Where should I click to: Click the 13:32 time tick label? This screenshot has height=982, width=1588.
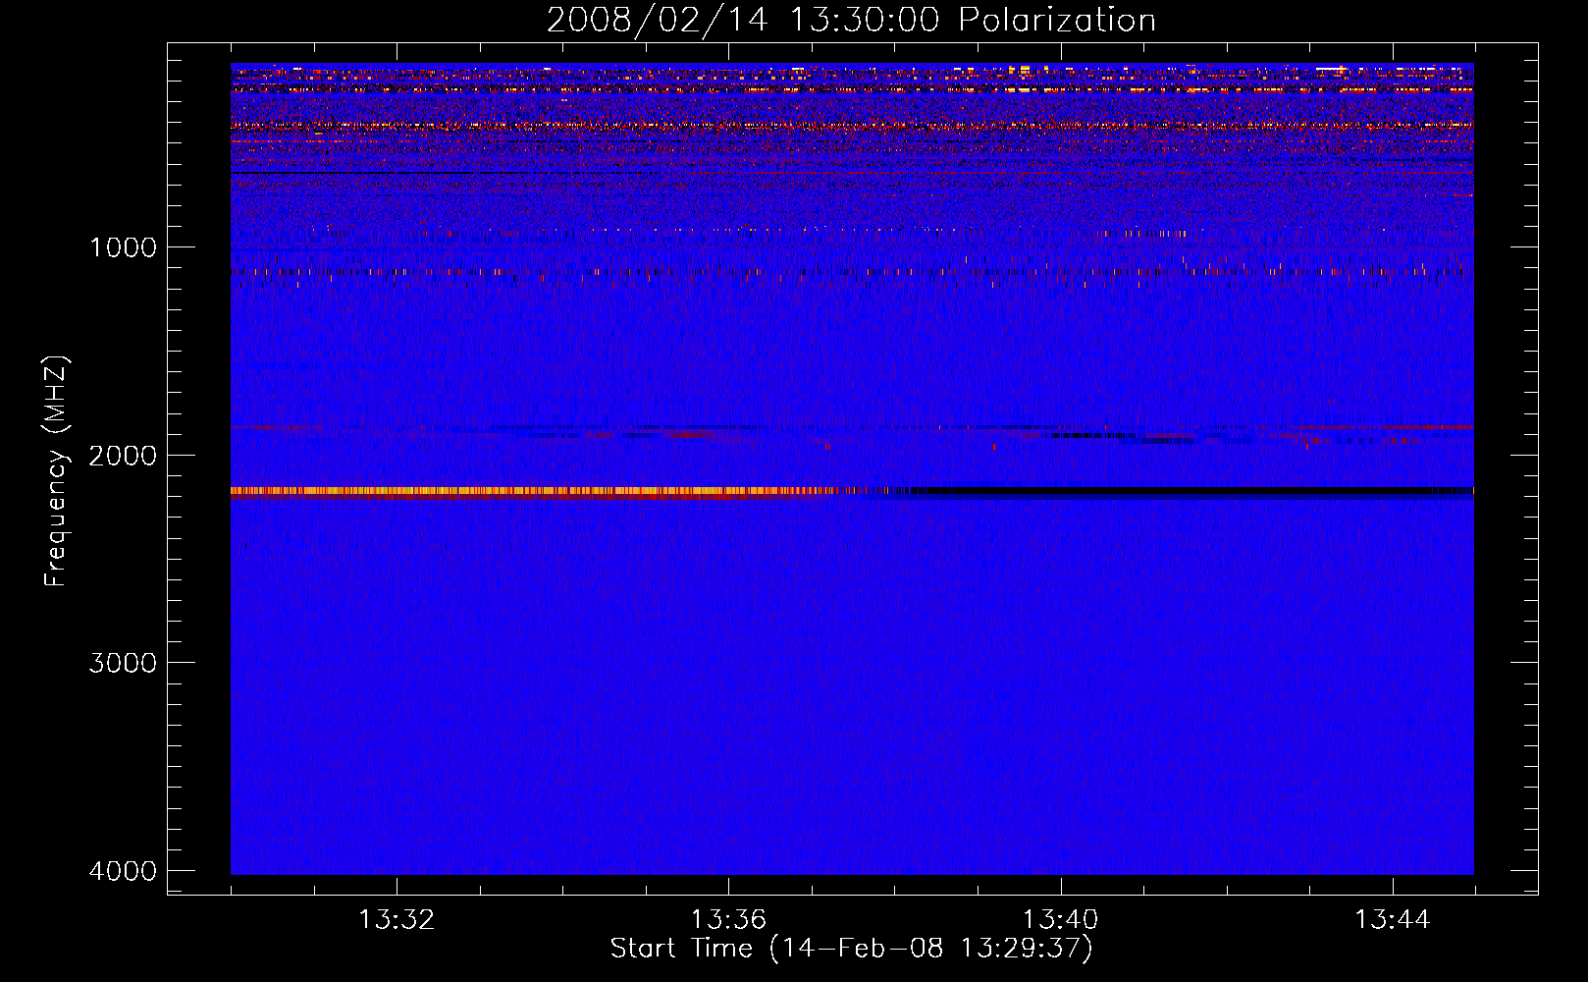point(397,920)
